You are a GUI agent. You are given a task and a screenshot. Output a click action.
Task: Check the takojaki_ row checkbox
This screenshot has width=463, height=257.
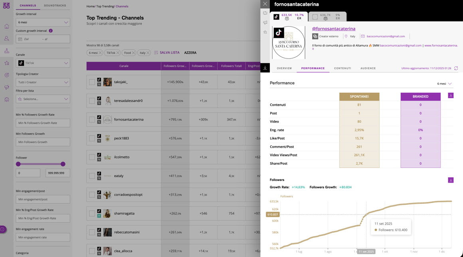92,82
